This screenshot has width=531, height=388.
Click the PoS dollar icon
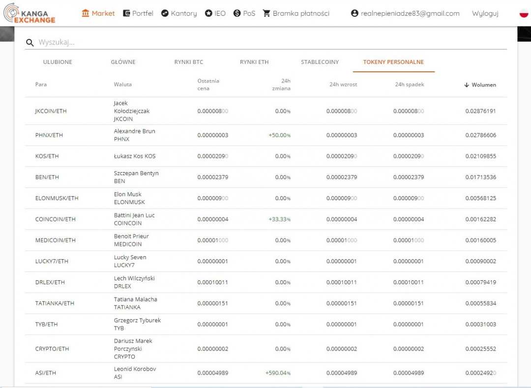[x=237, y=13]
